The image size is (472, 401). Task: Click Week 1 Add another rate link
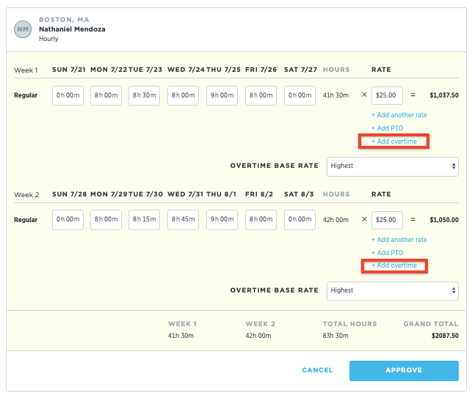click(399, 115)
